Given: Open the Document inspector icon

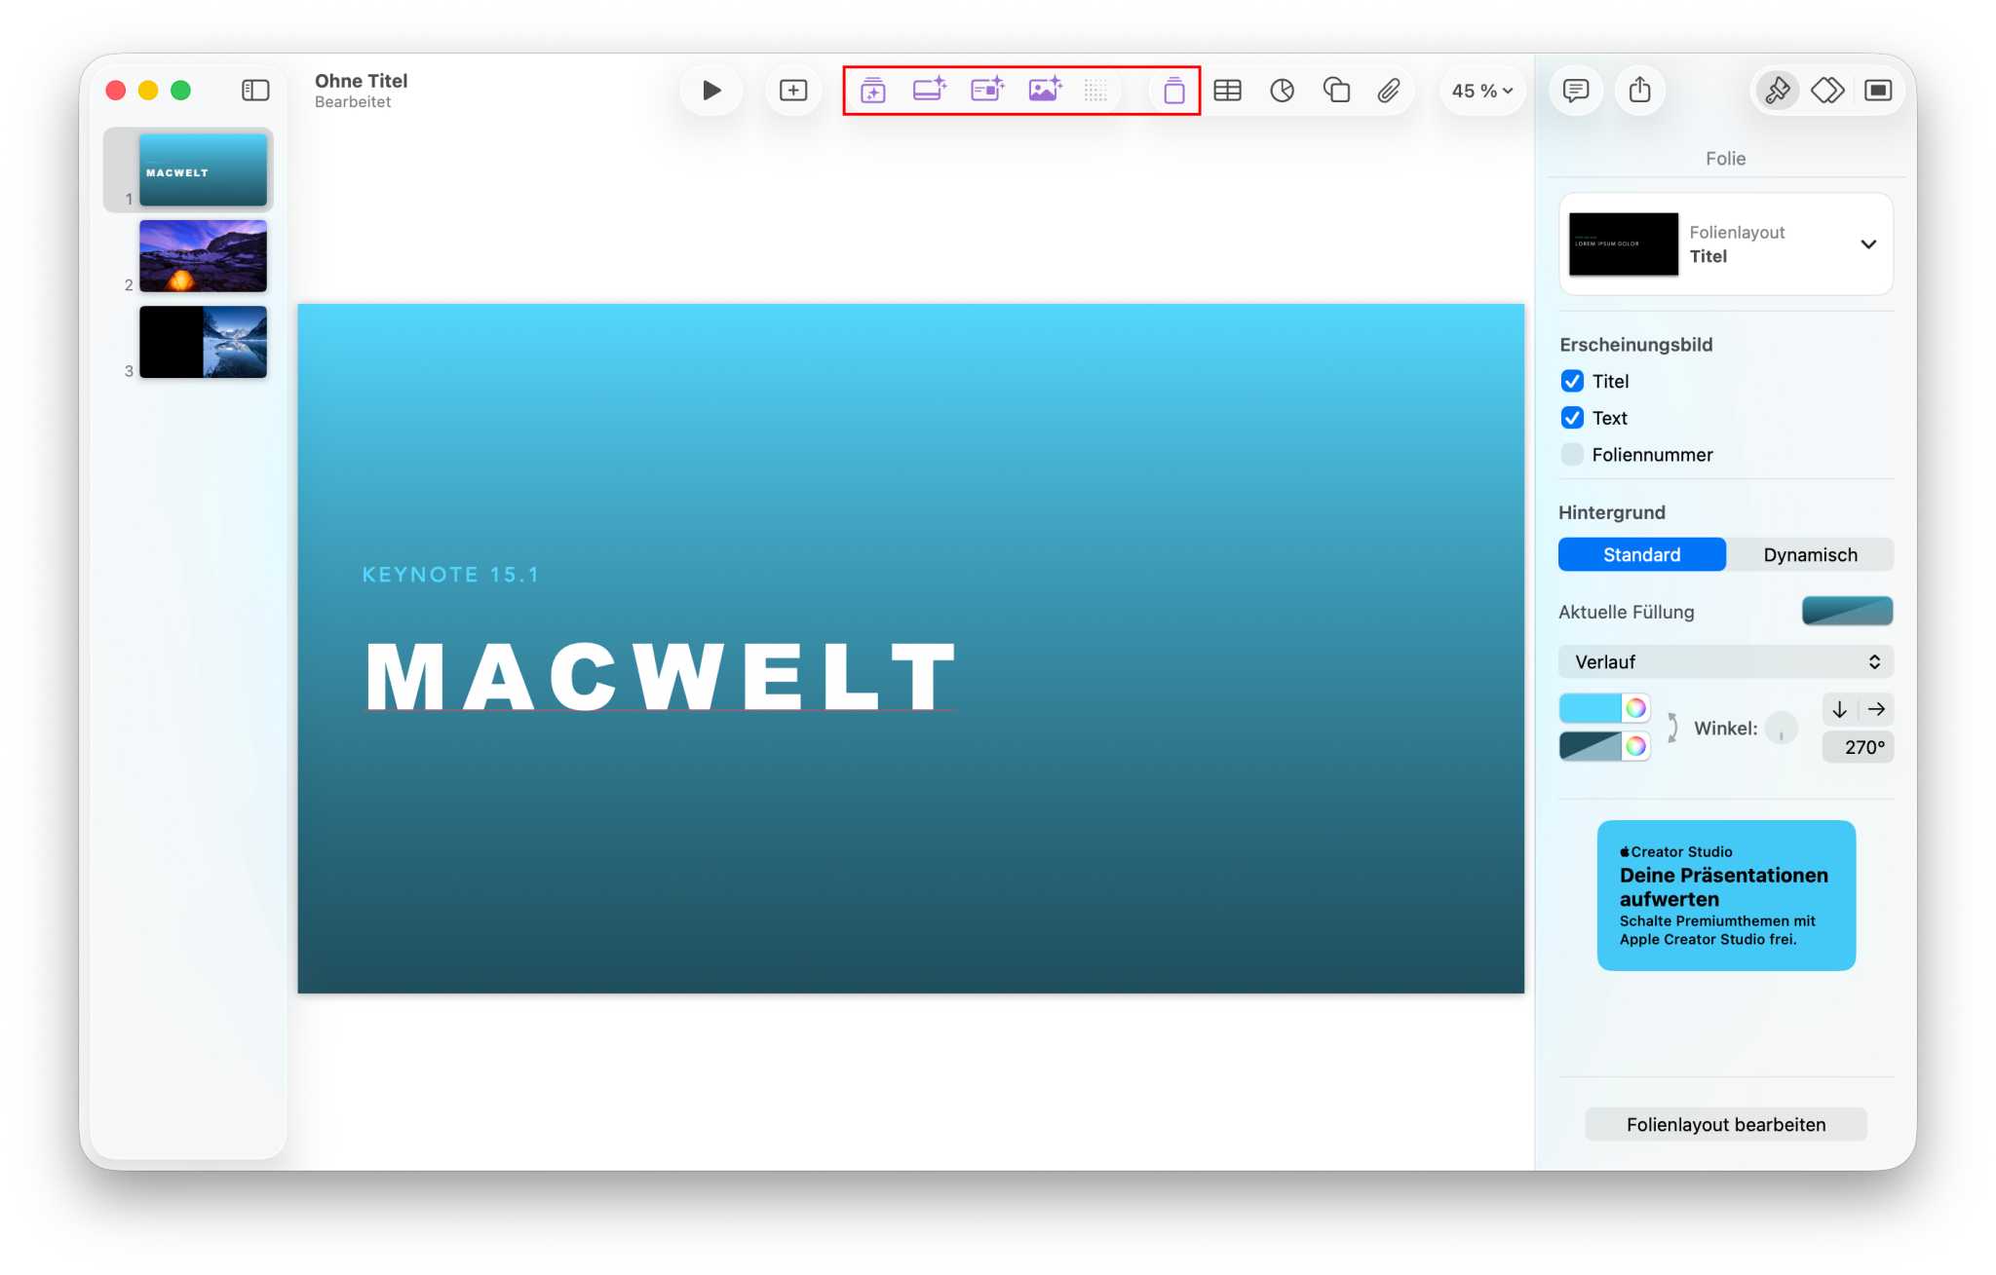Looking at the screenshot, I should click(x=1878, y=91).
